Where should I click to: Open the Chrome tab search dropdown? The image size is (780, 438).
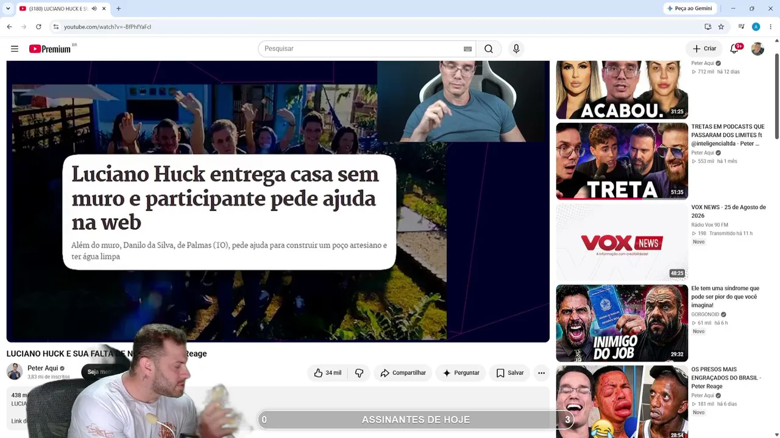tap(8, 9)
